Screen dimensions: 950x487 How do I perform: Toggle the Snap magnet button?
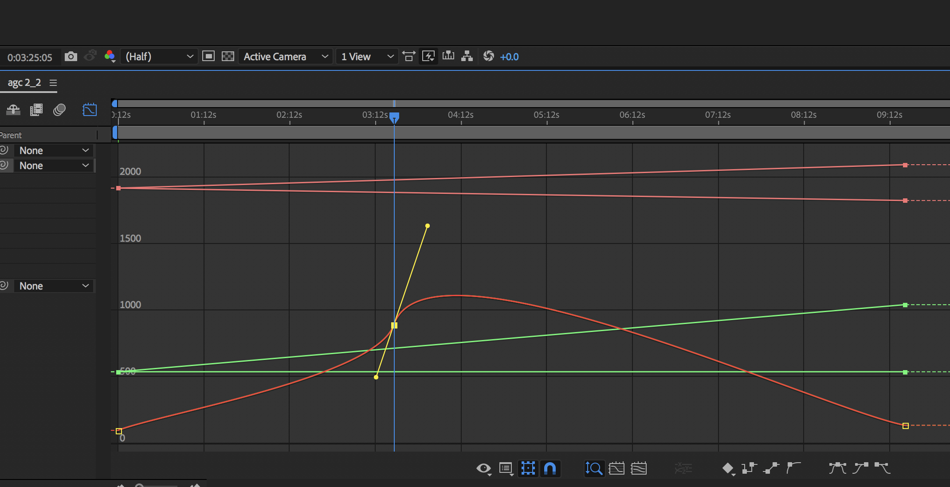point(550,468)
